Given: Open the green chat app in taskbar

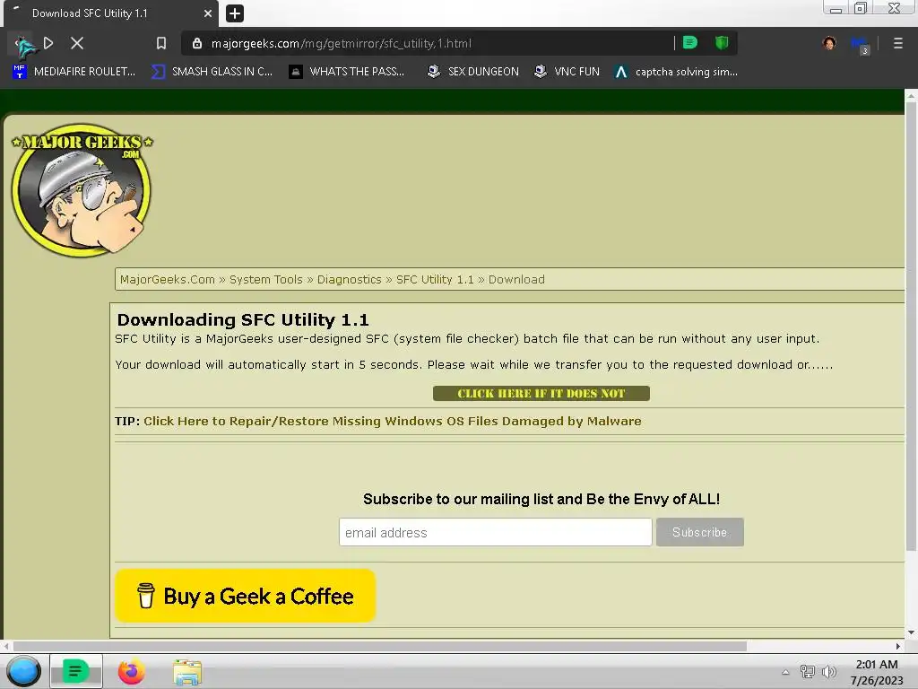Looking at the screenshot, I should (x=76, y=671).
